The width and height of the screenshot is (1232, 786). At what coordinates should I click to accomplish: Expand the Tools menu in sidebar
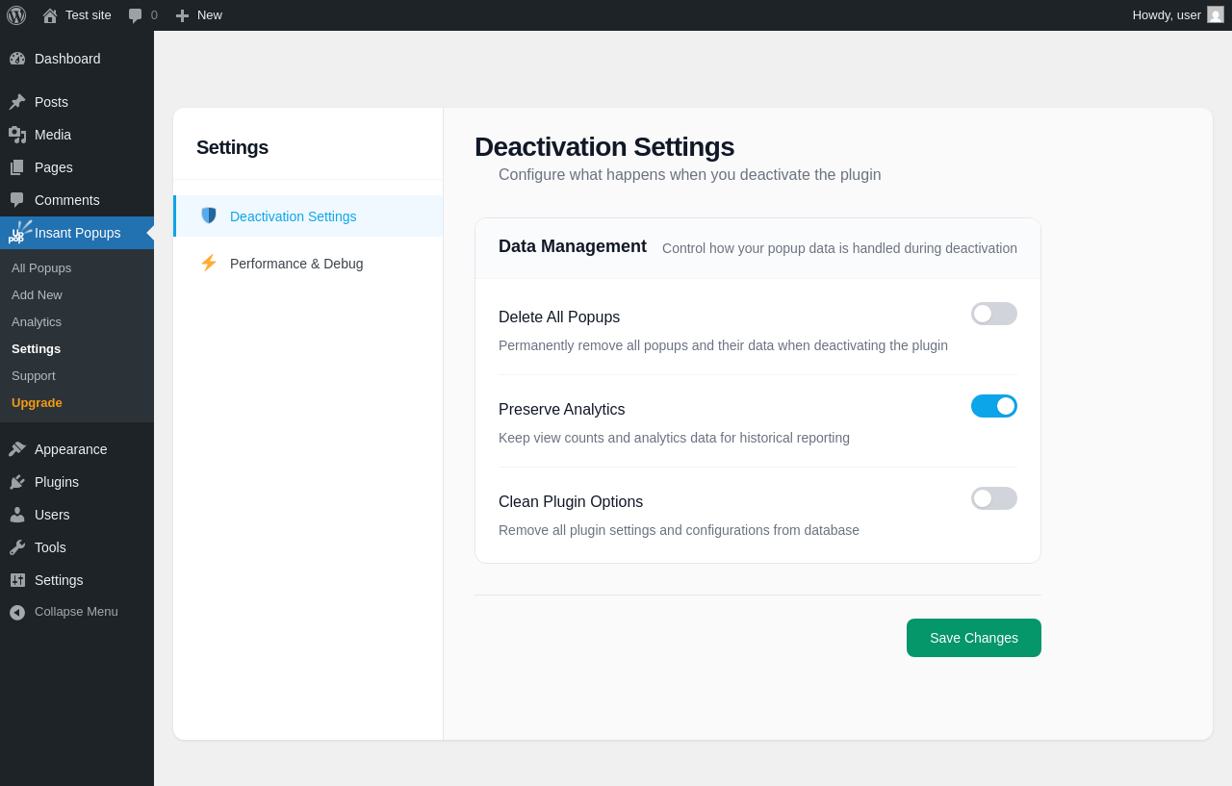point(50,547)
